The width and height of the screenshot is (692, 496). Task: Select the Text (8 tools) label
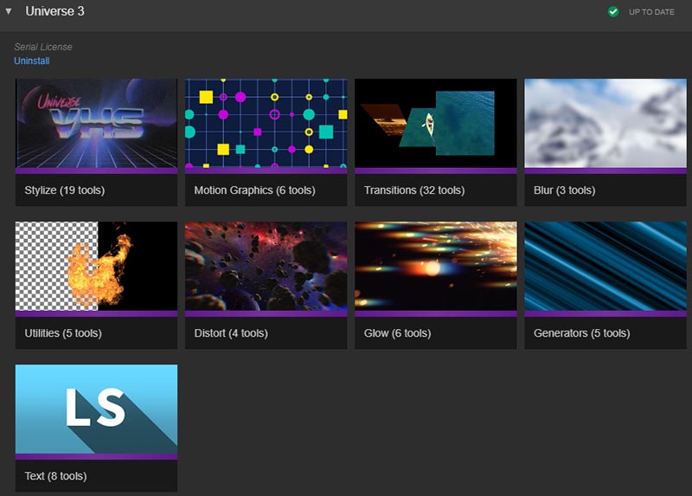point(55,476)
